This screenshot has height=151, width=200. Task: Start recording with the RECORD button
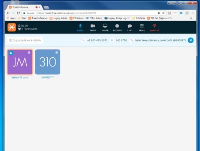coord(117,27)
